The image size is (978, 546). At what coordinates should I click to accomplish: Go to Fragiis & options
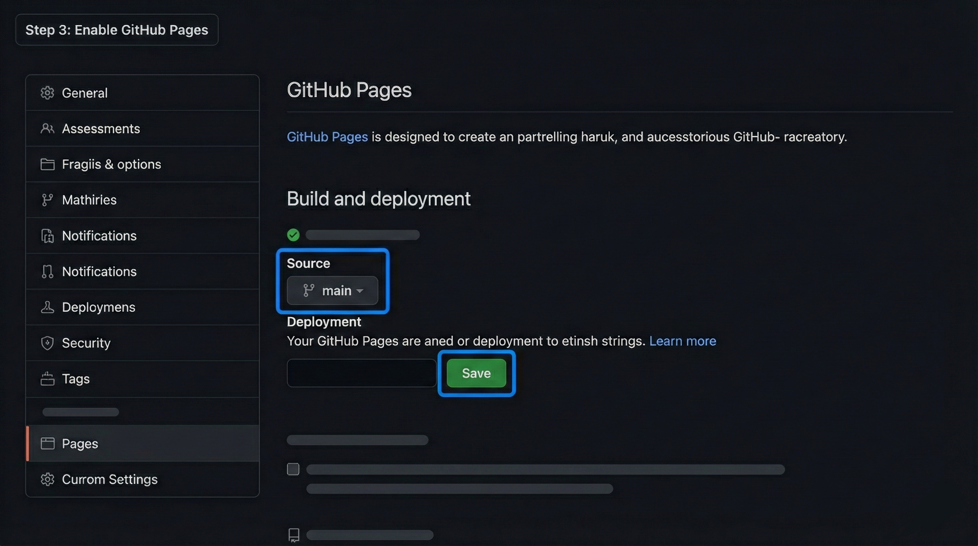(x=143, y=164)
